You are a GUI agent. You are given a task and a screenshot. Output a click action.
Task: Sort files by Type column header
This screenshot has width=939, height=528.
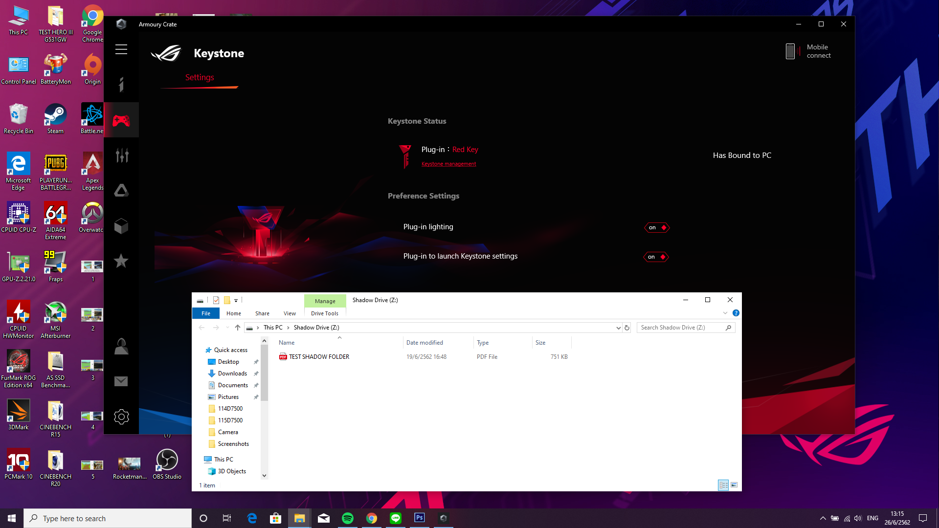pos(483,343)
